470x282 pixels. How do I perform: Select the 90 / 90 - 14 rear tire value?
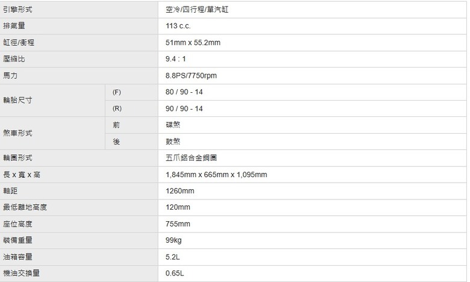pyautogui.click(x=184, y=108)
